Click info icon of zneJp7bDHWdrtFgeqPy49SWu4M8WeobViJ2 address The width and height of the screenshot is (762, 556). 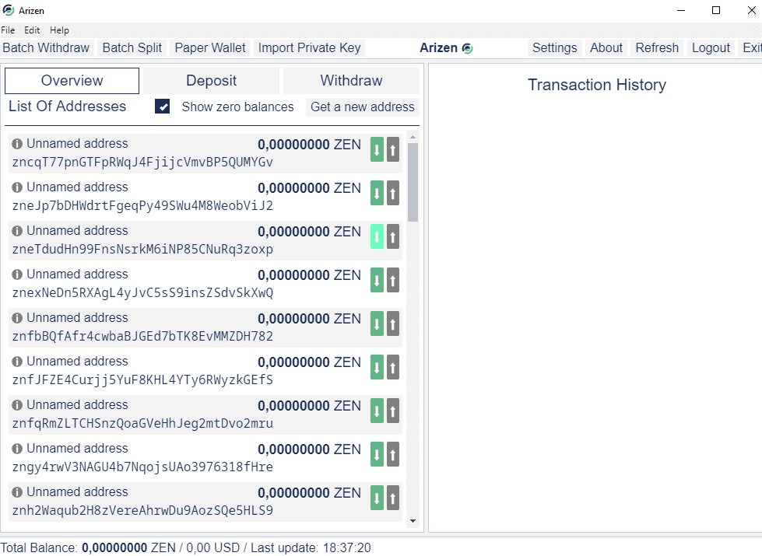click(17, 187)
